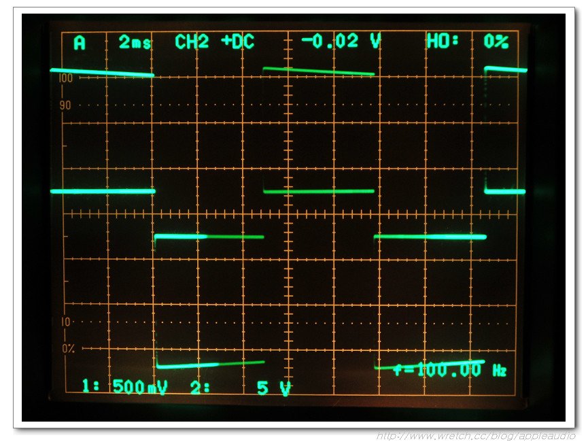The width and height of the screenshot is (588, 442).
Task: Click the 'HO:' holdoff label
Action: 443,40
